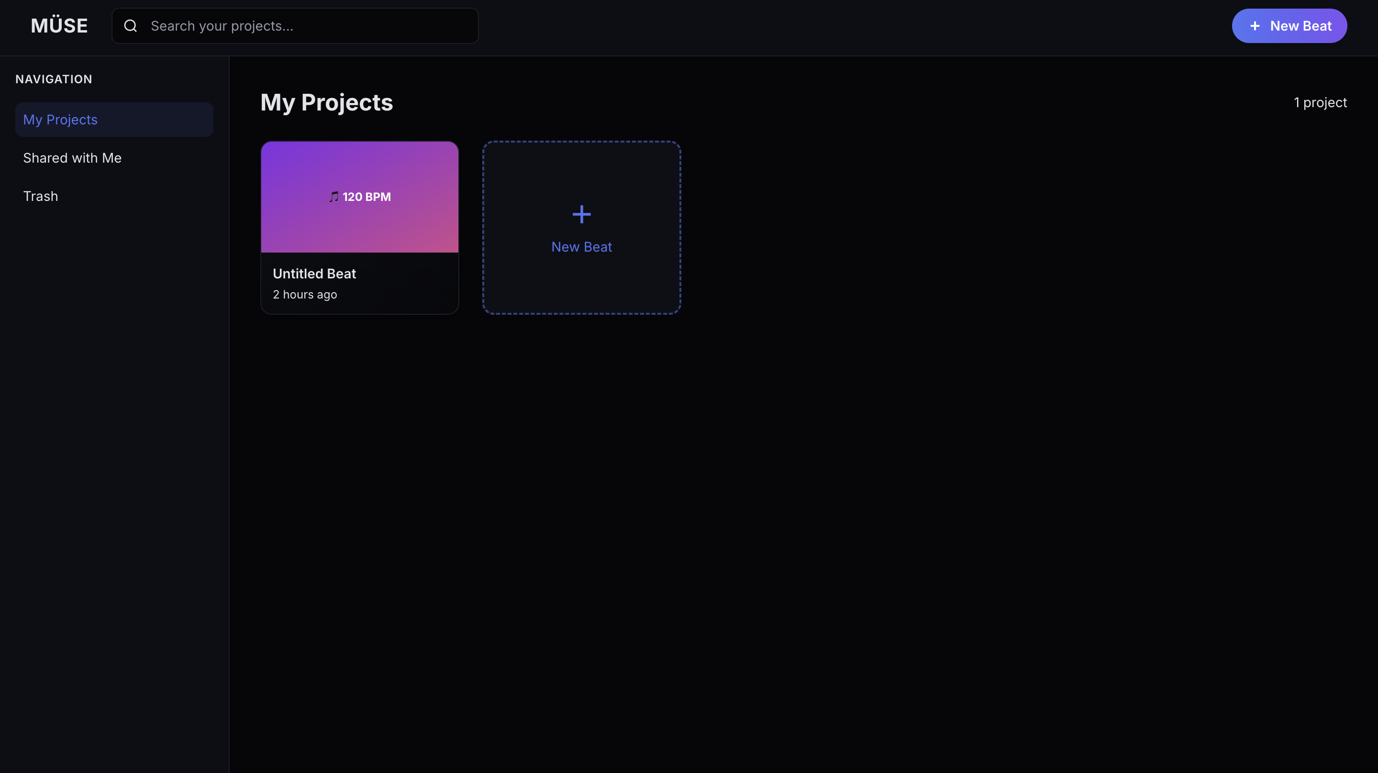The width and height of the screenshot is (1378, 773).
Task: Click the NAVIGATION section header
Action: pyautogui.click(x=54, y=79)
